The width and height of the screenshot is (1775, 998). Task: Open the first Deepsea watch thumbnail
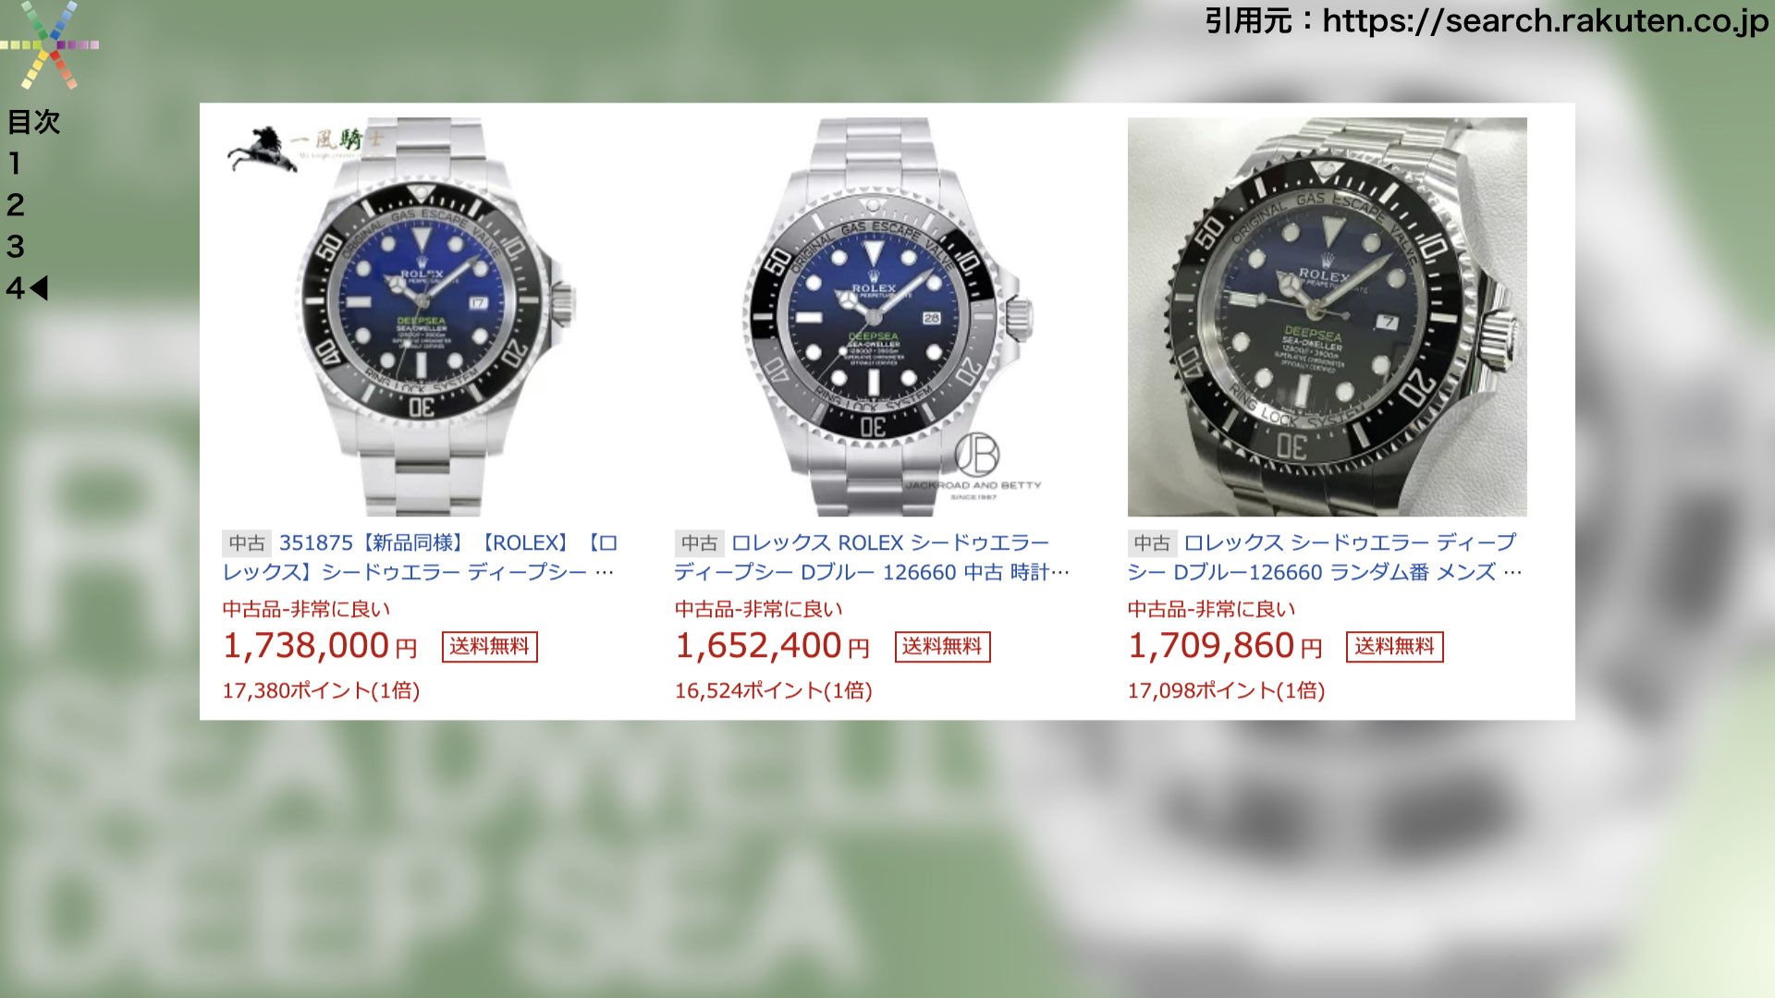422,317
